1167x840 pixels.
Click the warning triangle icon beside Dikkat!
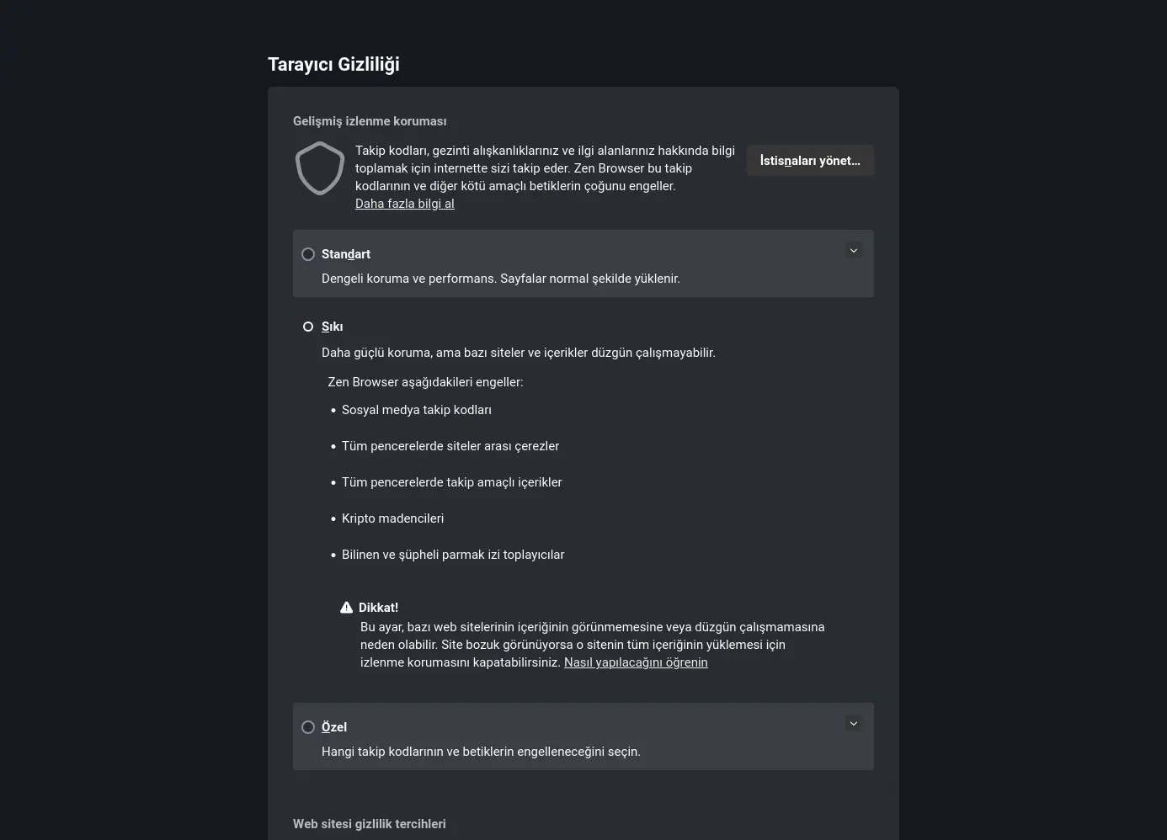(346, 607)
